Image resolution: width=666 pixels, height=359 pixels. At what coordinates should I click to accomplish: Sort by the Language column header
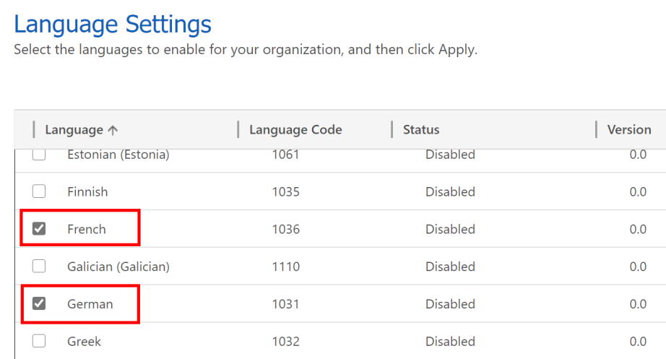(74, 130)
